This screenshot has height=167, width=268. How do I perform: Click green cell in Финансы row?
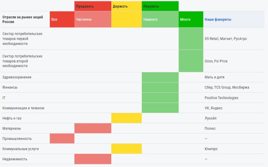160,87
